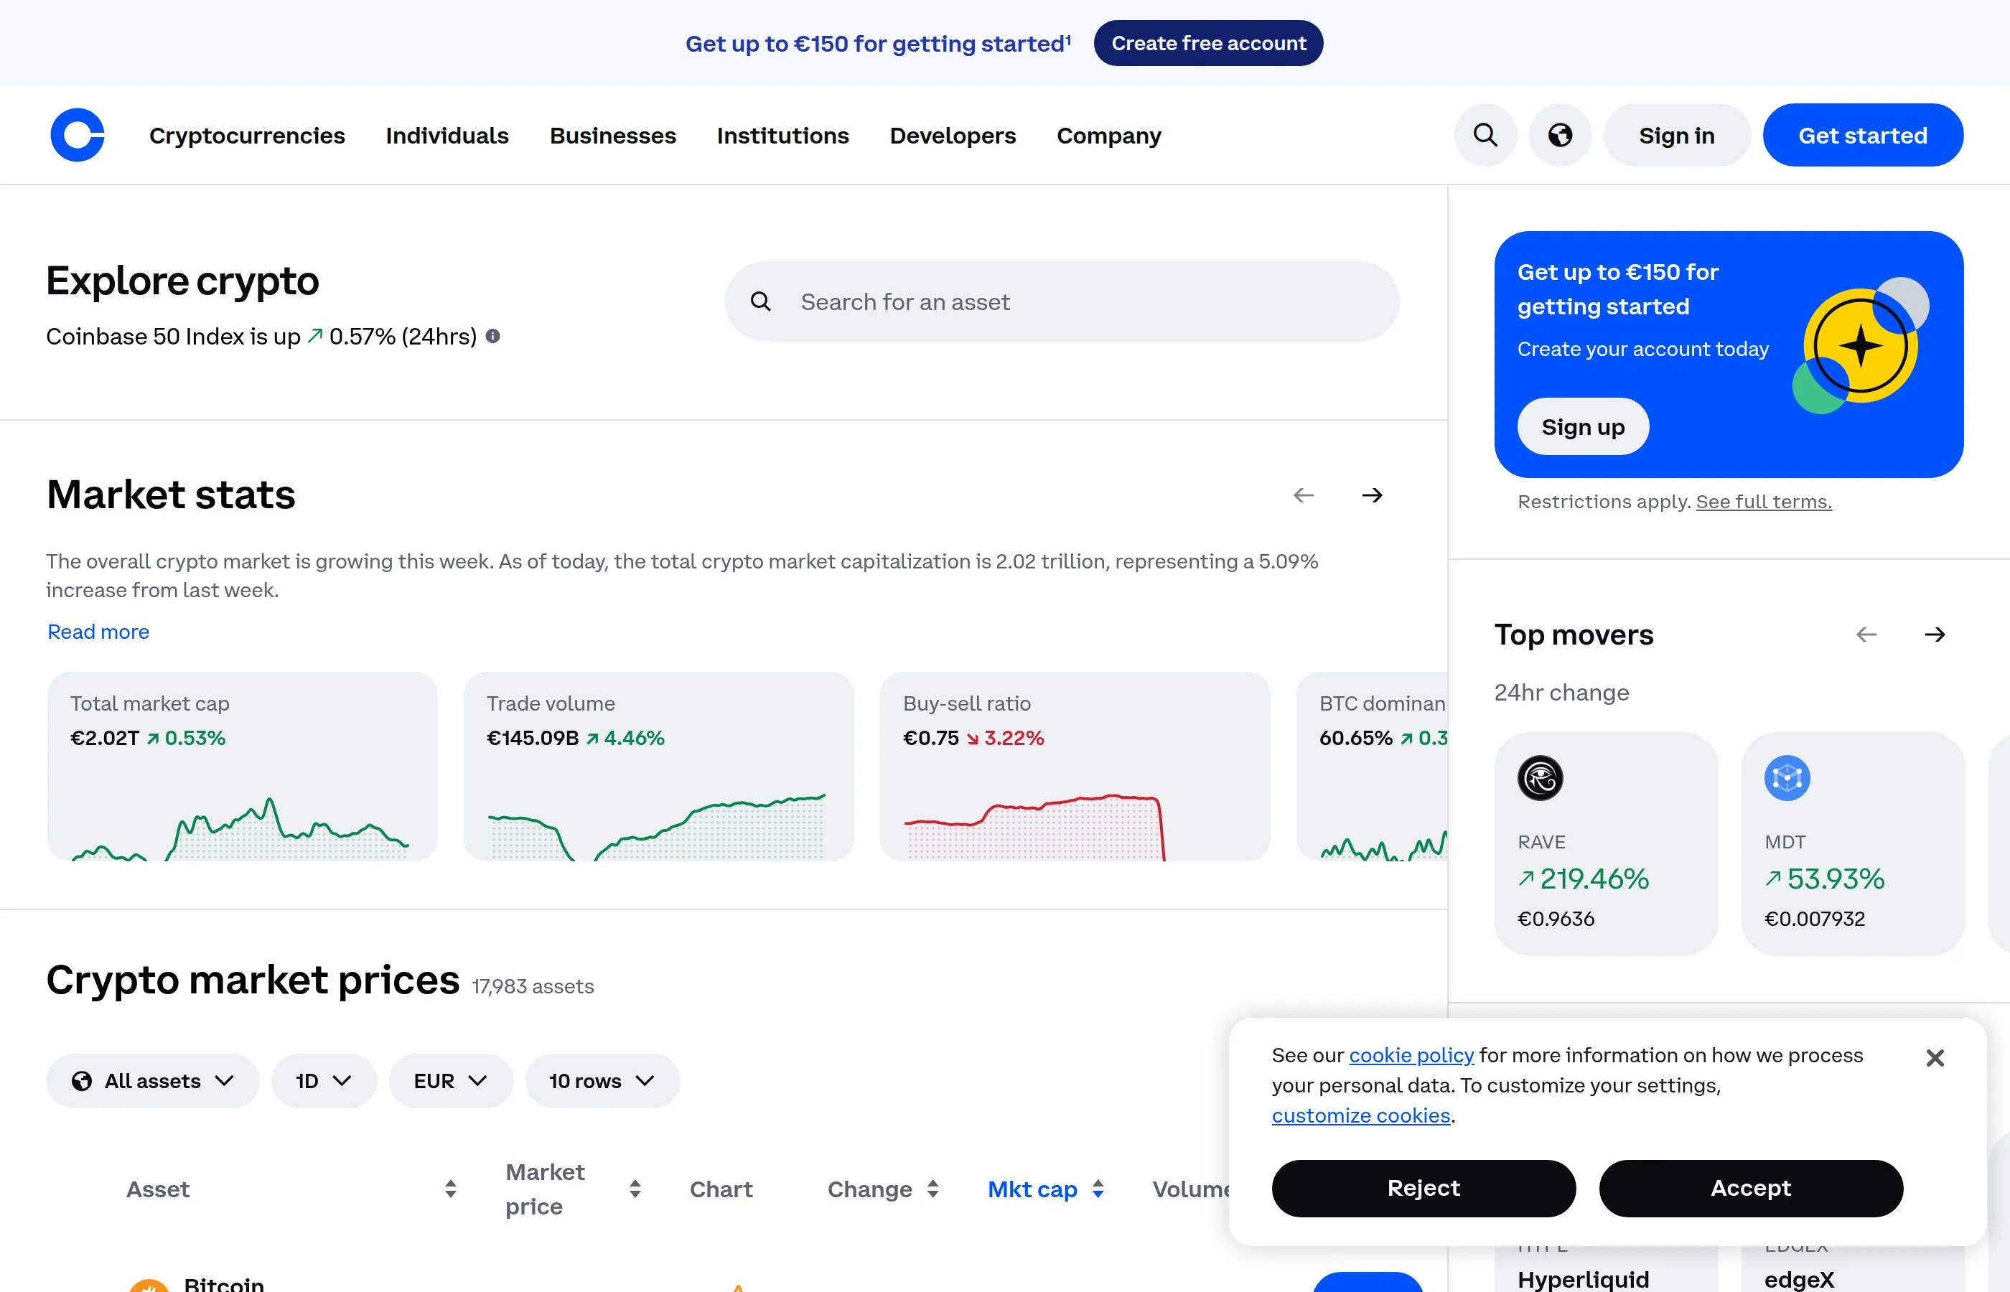The image size is (2010, 1292).
Task: Click the Search for an asset field
Action: [x=1061, y=301]
